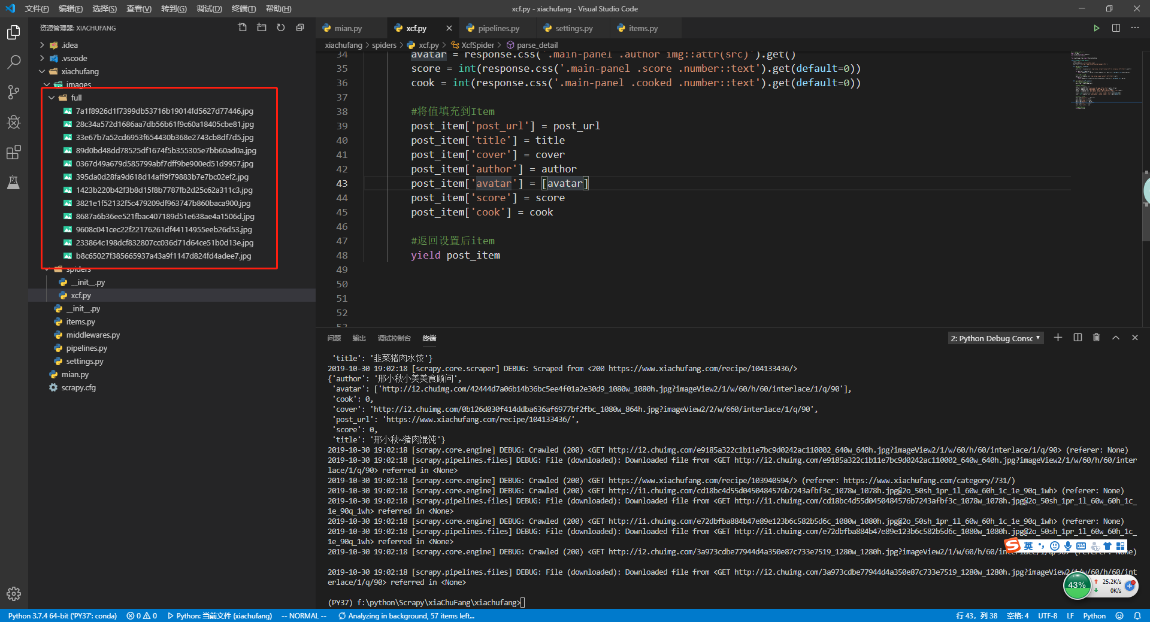Create a new folder in explorer
The image size is (1150, 622).
tap(262, 28)
